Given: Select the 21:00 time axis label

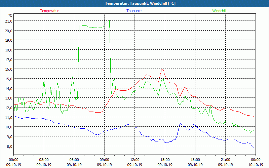Looking at the screenshot, I should point(225,160).
